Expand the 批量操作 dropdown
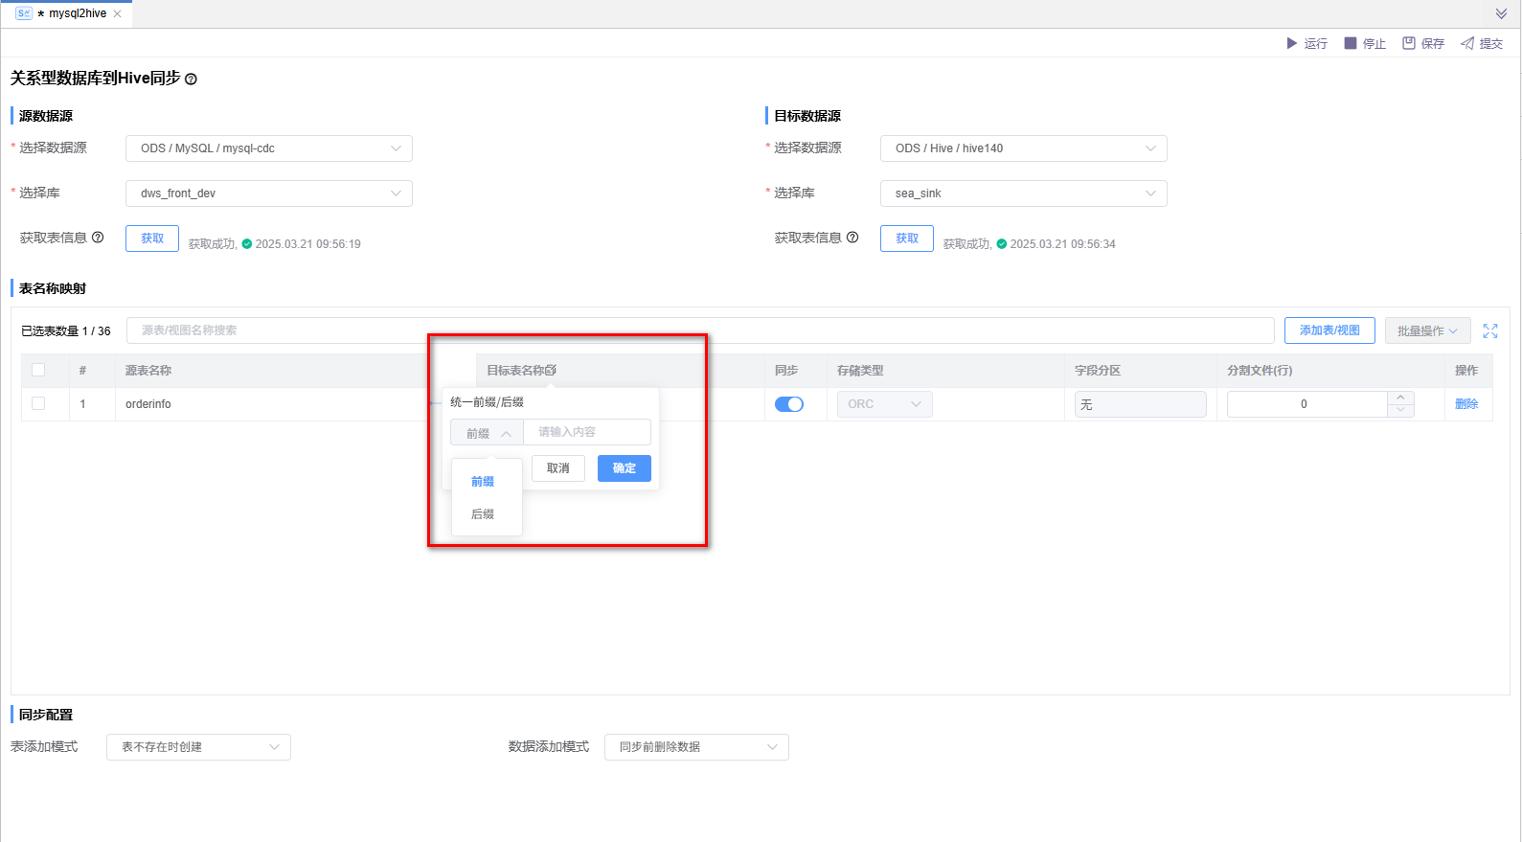1522x842 pixels. tap(1427, 330)
